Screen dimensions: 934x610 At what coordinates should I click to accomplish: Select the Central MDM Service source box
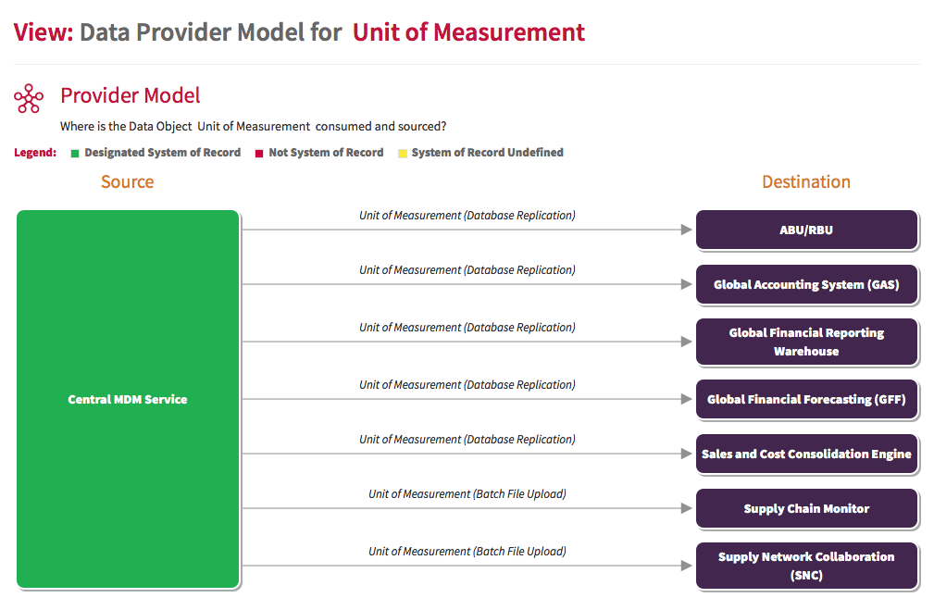click(x=128, y=399)
